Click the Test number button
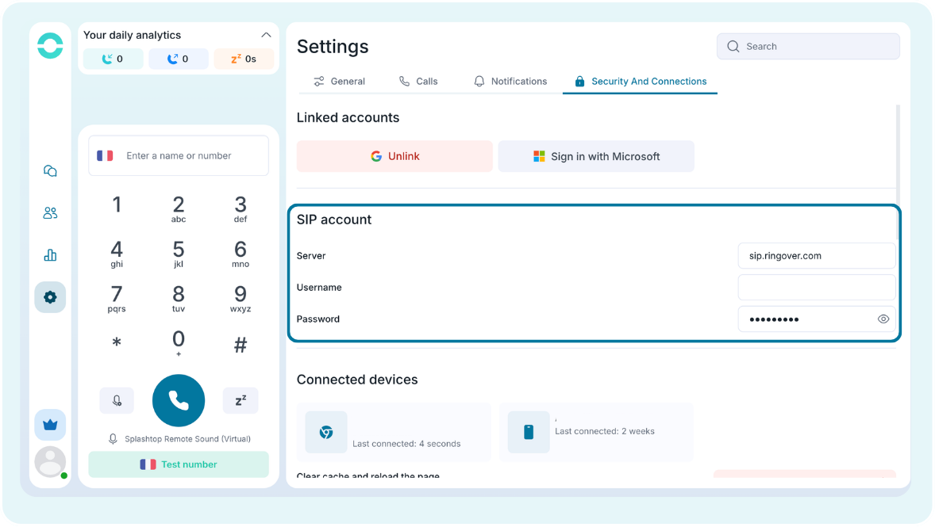The height and width of the screenshot is (527, 935). tap(179, 464)
